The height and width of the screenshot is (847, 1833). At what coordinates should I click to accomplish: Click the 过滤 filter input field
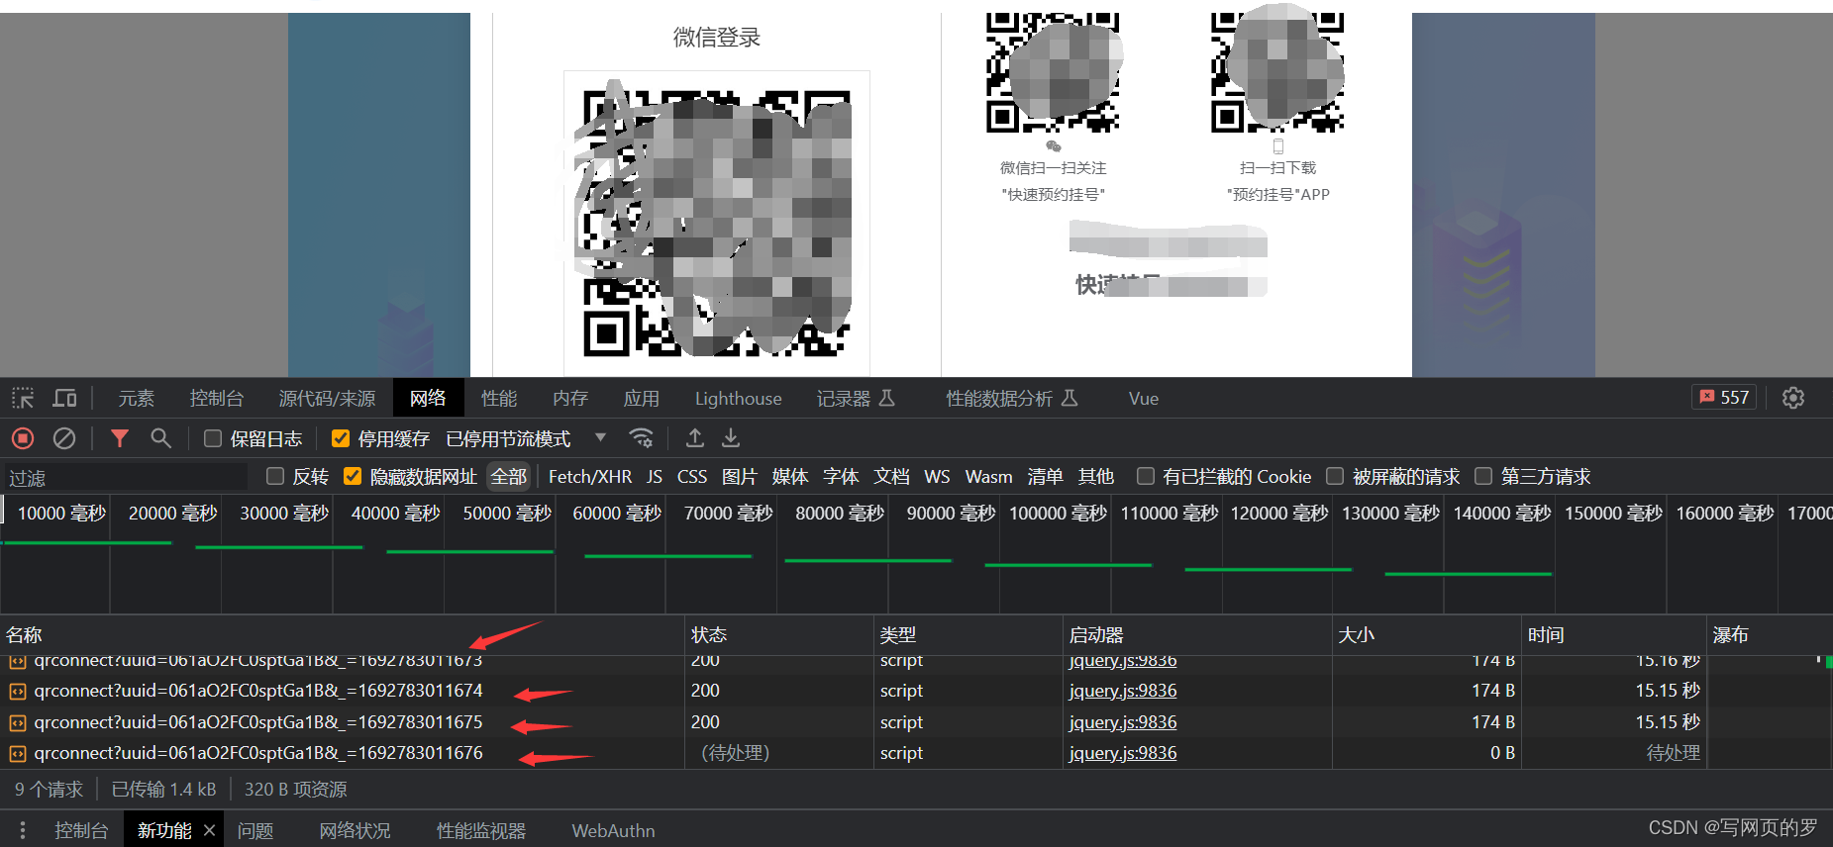tap(125, 477)
